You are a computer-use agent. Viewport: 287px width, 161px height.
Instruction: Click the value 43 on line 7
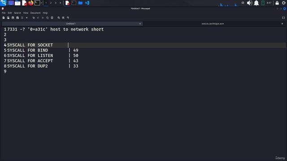(76, 61)
